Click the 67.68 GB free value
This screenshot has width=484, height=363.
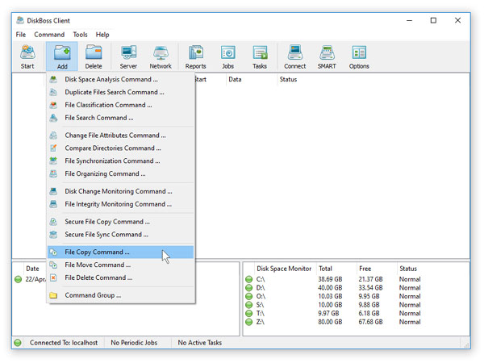(370, 322)
